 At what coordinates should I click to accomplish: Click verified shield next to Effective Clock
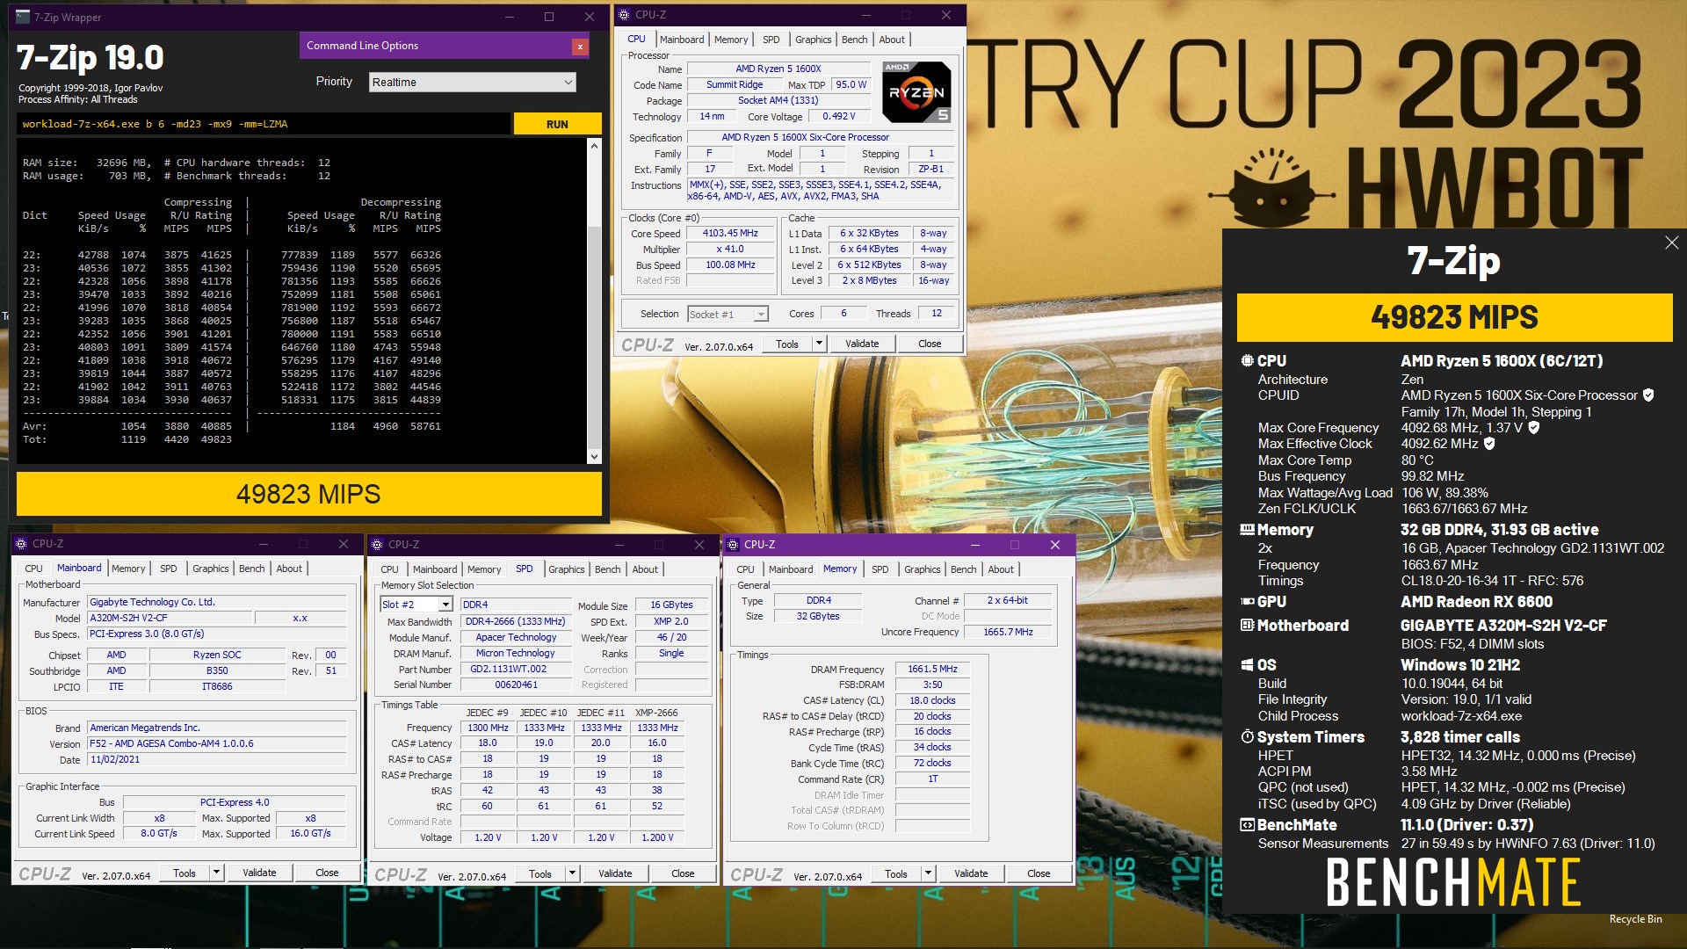pos(1489,444)
